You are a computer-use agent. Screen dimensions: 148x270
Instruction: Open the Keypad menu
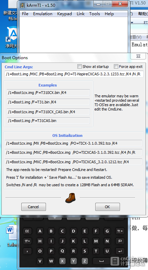(x=64, y=14)
